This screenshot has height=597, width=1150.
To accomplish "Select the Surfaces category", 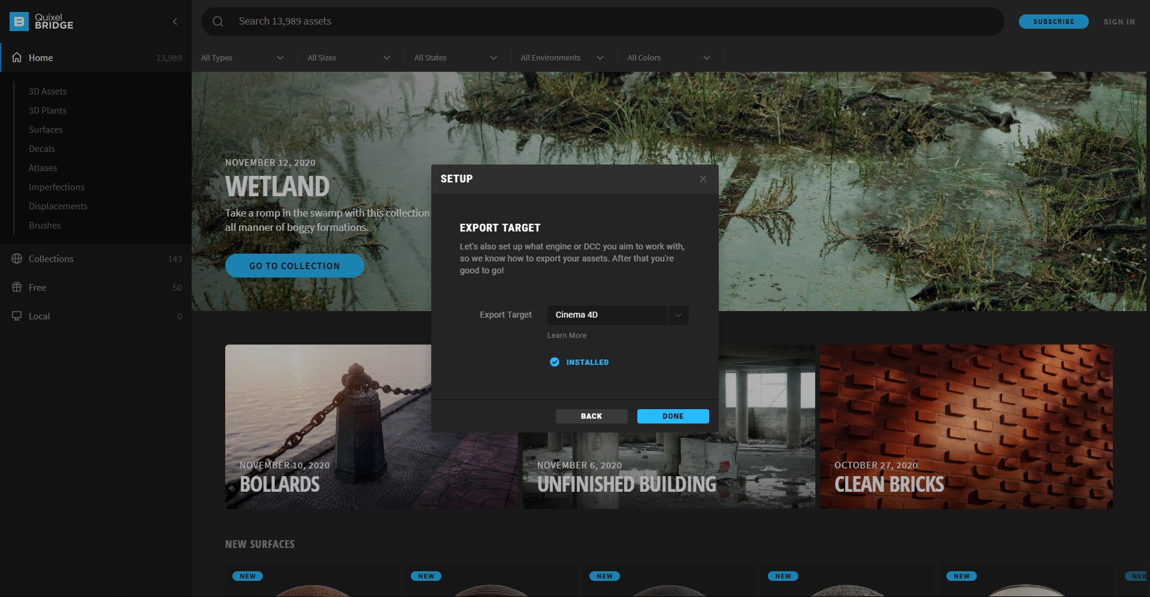I will (46, 129).
